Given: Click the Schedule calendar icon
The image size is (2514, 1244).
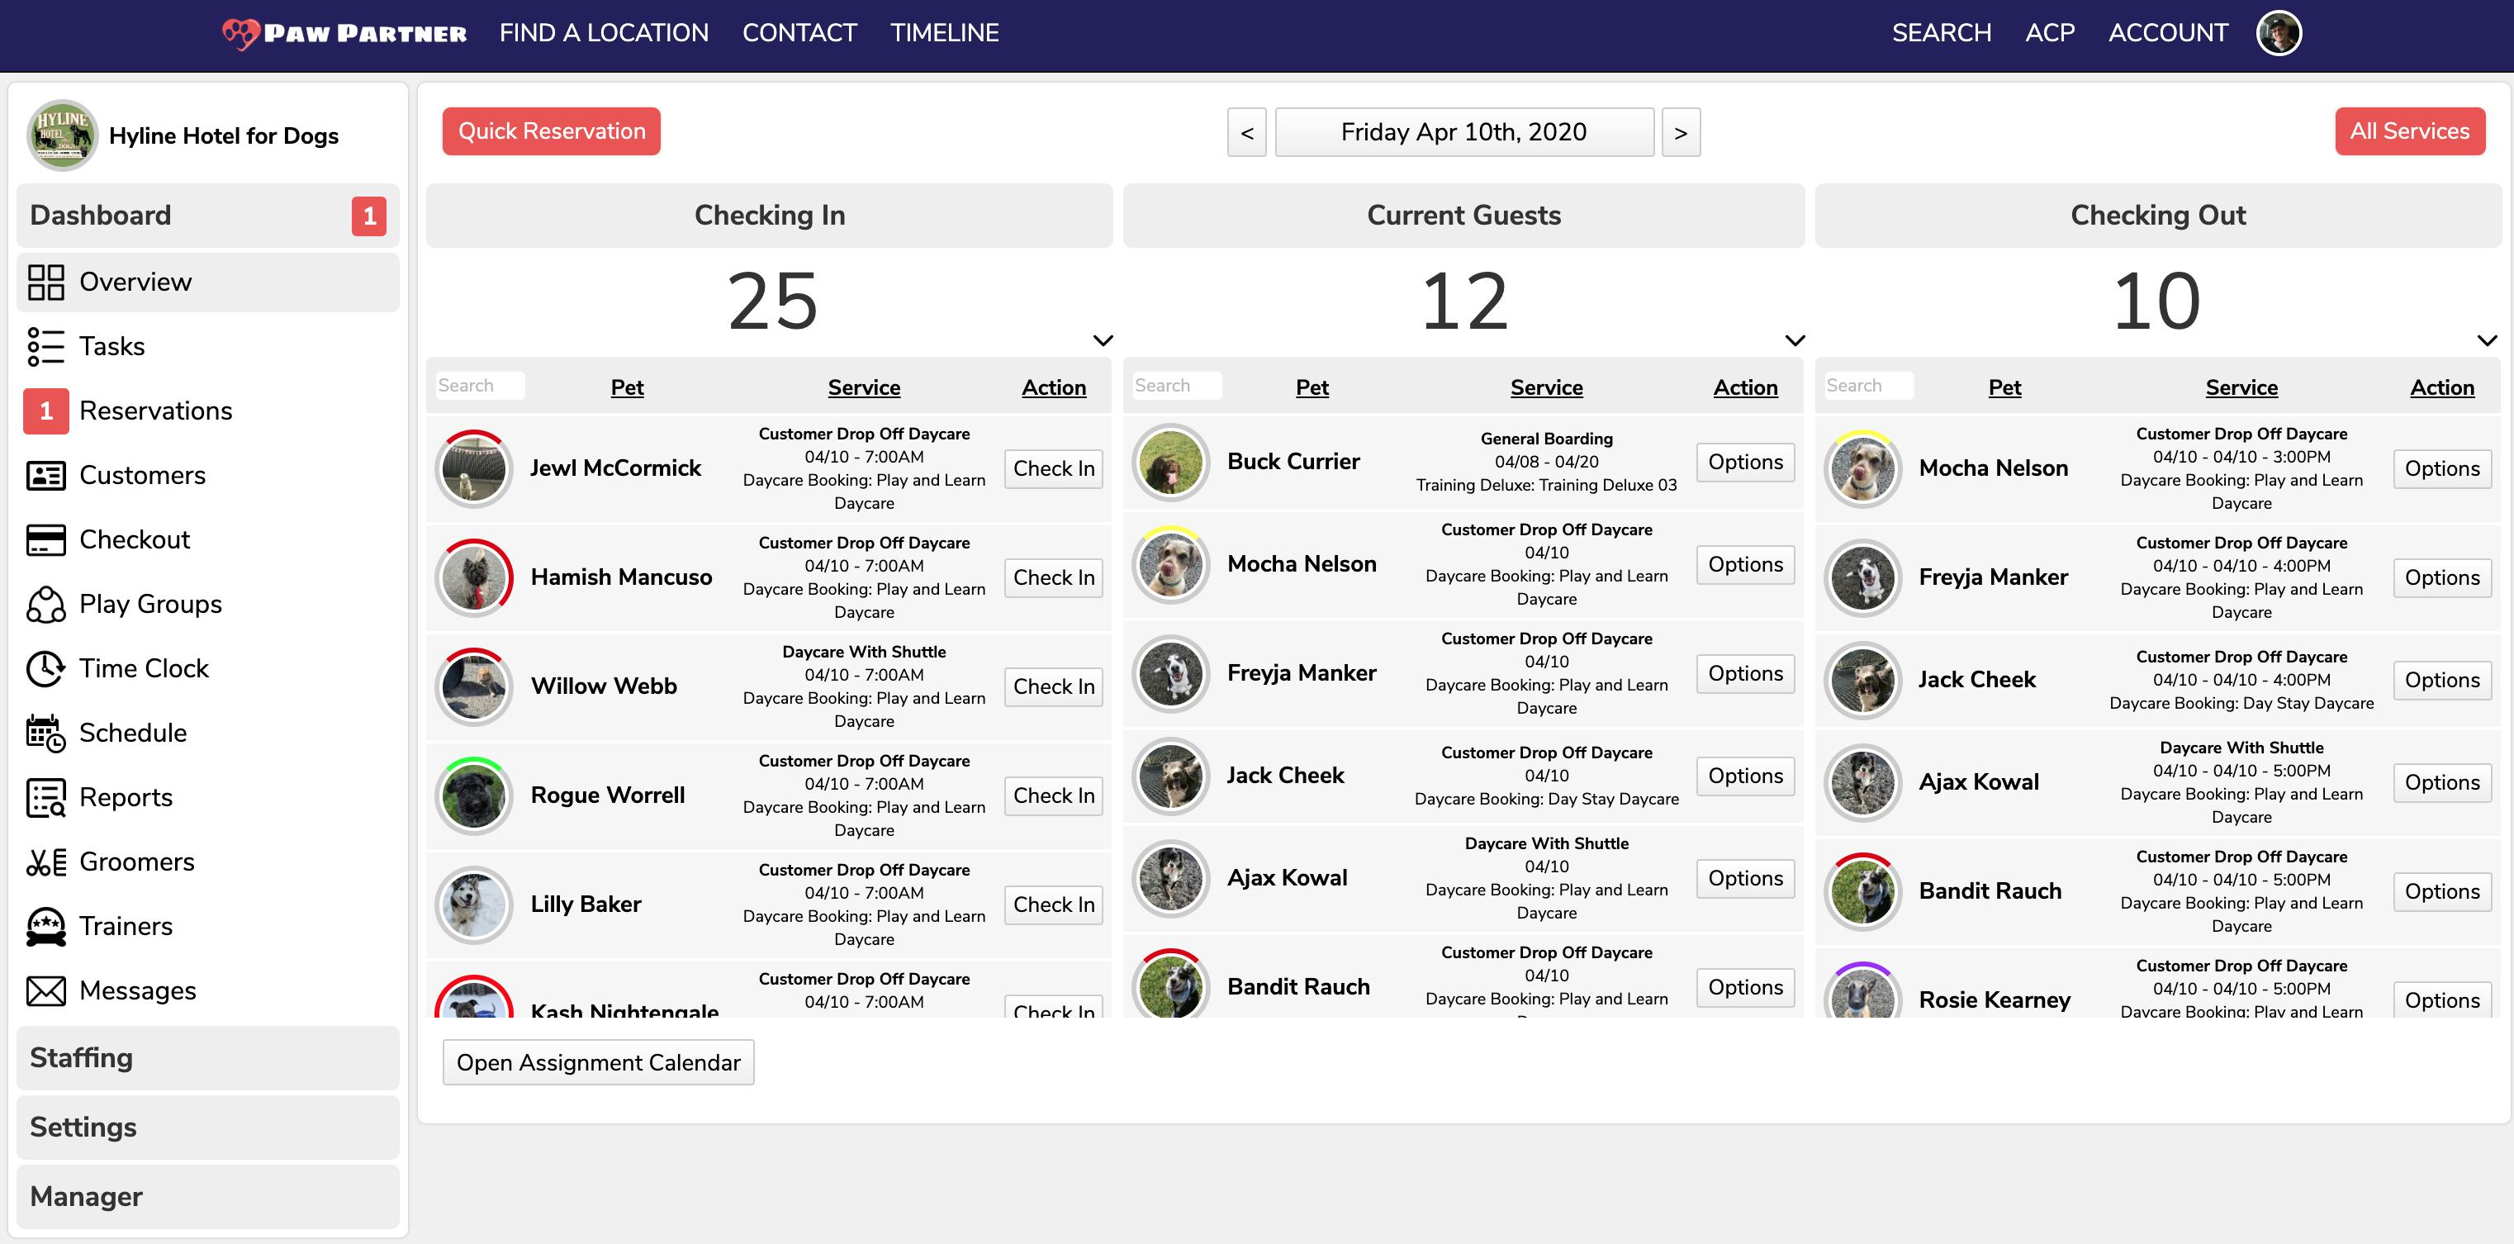Looking at the screenshot, I should pyautogui.click(x=45, y=733).
